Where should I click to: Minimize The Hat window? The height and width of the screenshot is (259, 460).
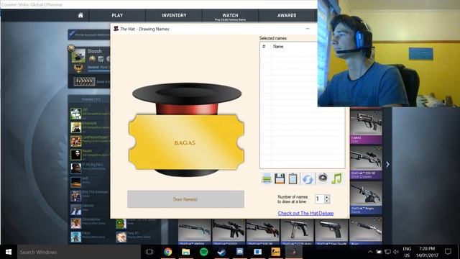click(x=308, y=29)
